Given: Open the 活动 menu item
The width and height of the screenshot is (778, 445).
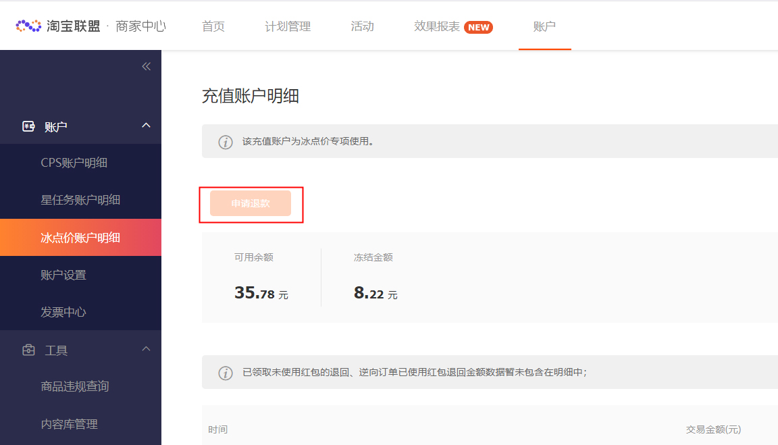Looking at the screenshot, I should pos(362,26).
